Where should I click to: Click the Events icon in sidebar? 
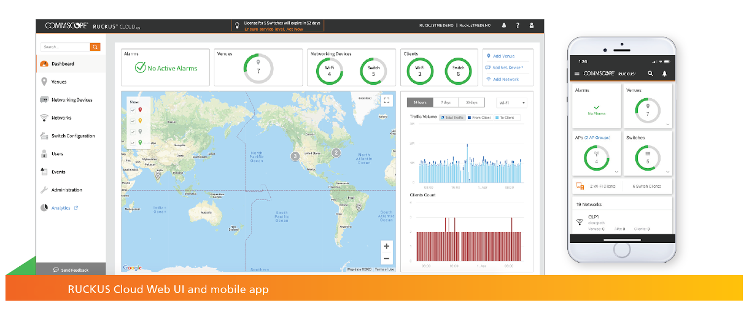coord(44,172)
